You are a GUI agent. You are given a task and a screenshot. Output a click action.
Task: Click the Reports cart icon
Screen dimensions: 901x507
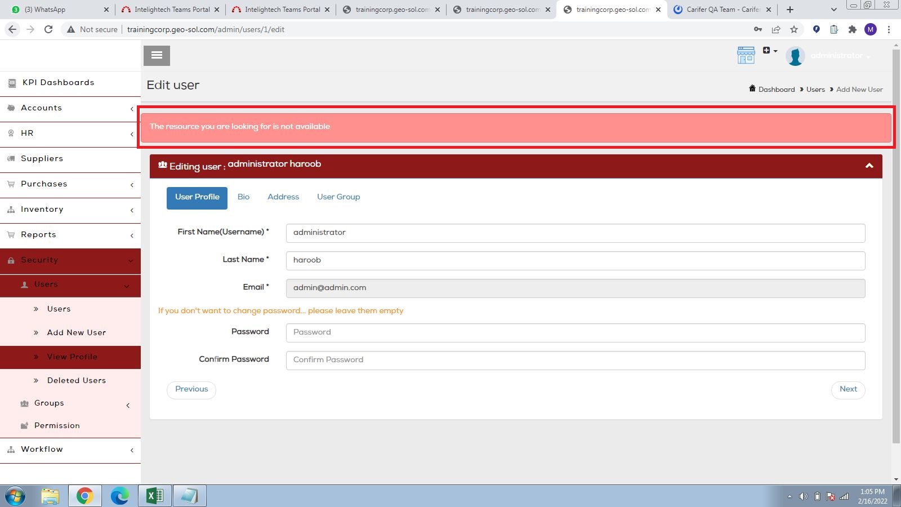point(11,235)
